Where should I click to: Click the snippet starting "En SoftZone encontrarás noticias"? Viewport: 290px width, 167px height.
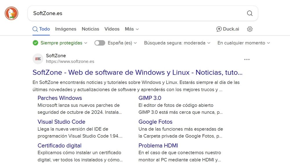point(136,86)
